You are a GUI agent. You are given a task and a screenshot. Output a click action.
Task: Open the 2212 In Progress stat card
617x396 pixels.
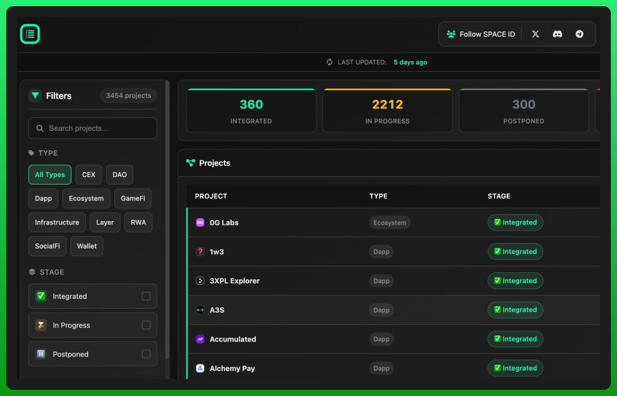pos(387,111)
